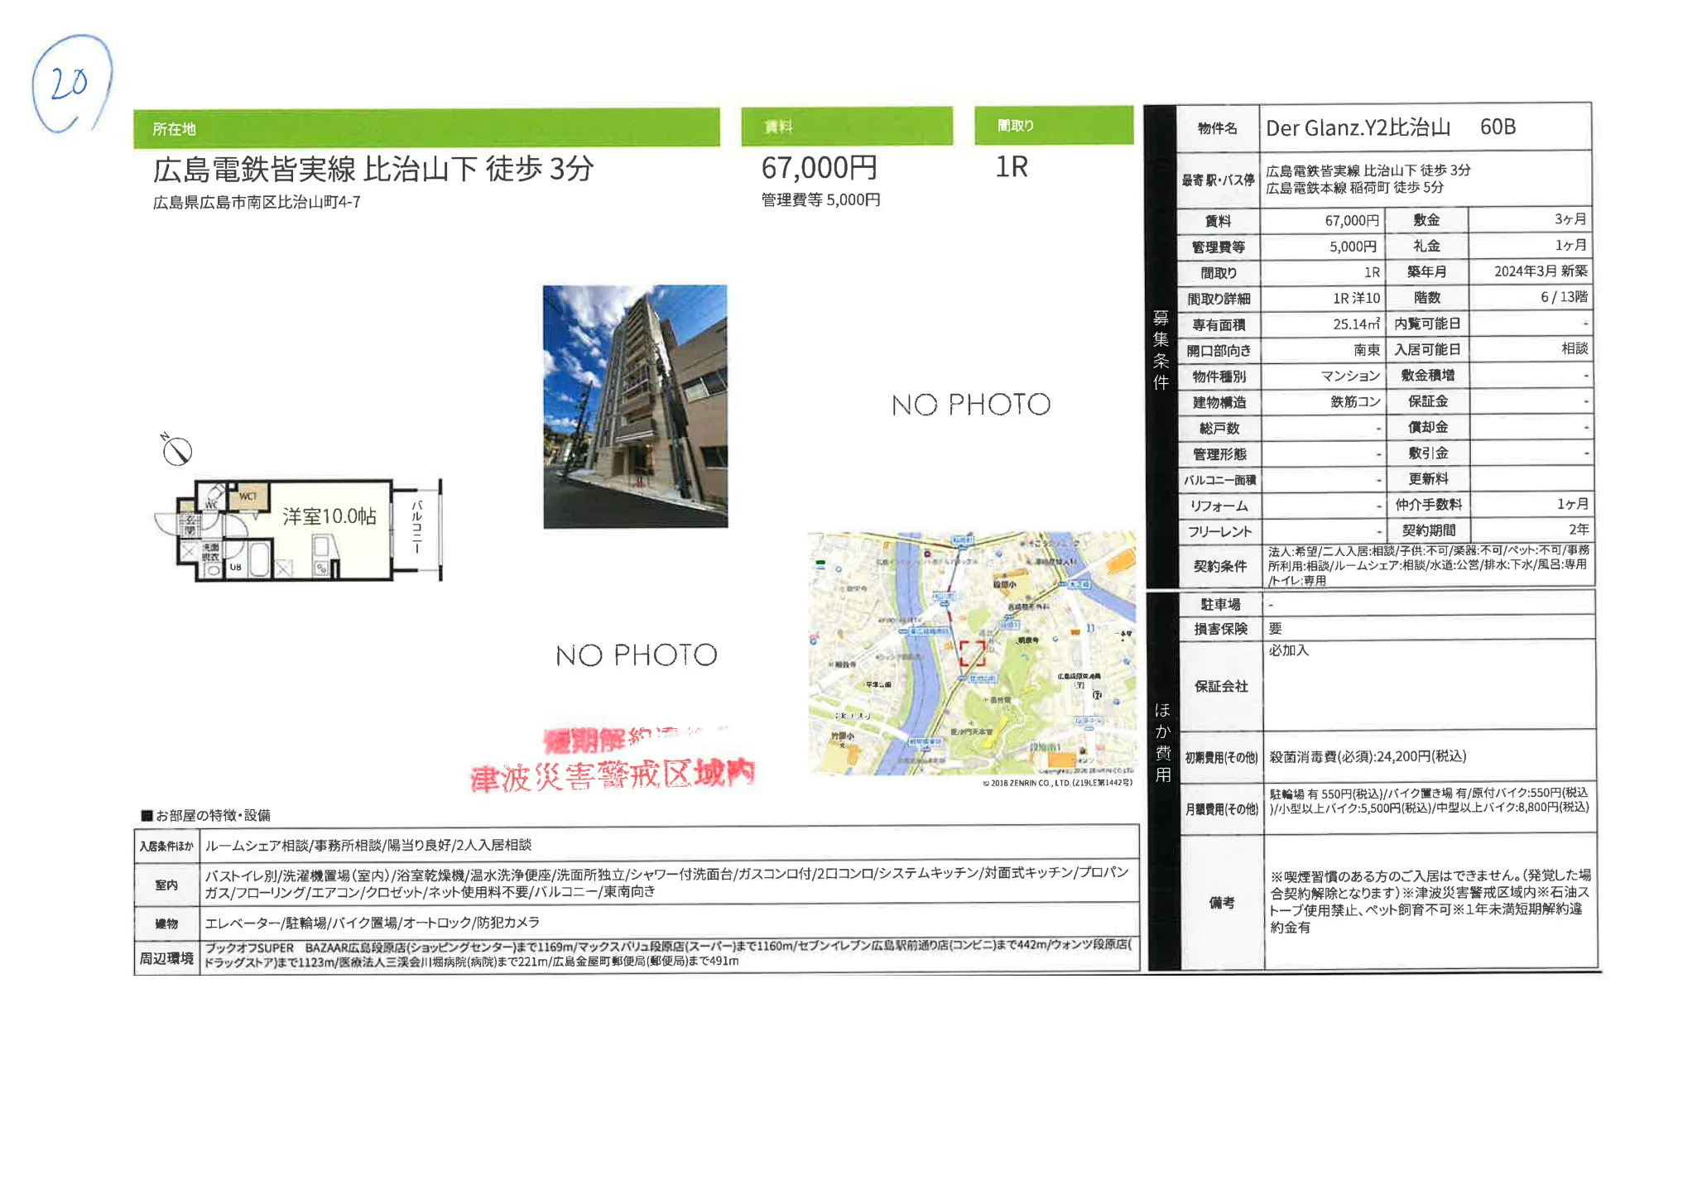
Task: Click the 備考 remarks cell
Action: [x=1221, y=902]
